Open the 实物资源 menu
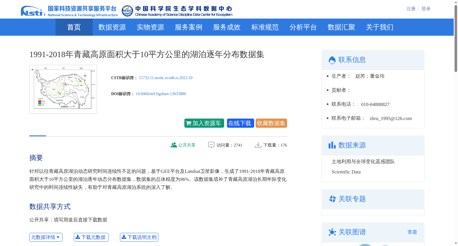 pos(150,27)
